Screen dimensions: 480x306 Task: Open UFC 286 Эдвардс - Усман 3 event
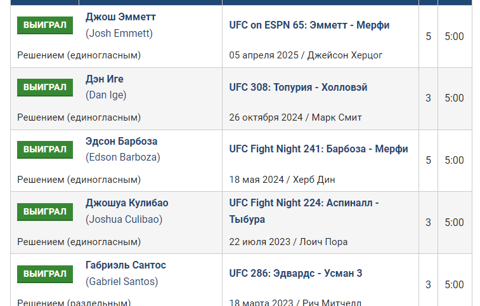point(295,274)
